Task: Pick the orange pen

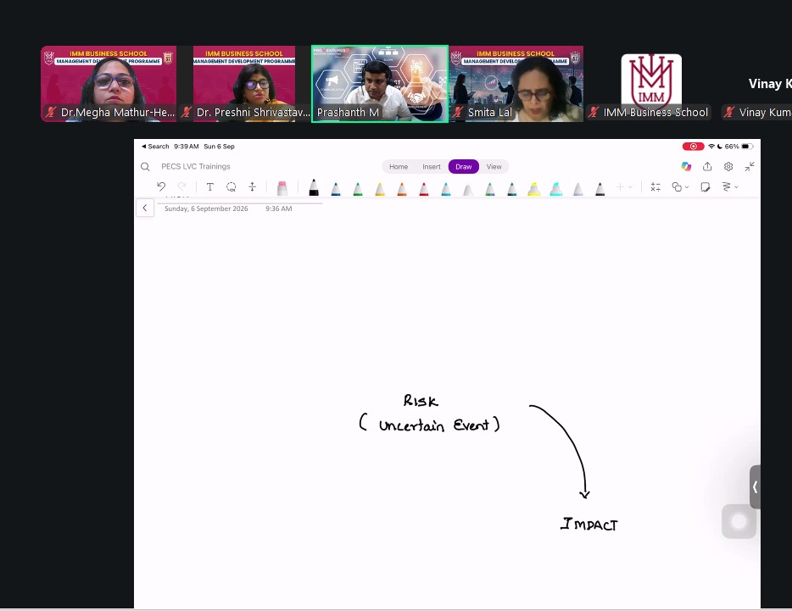Action: pos(402,189)
